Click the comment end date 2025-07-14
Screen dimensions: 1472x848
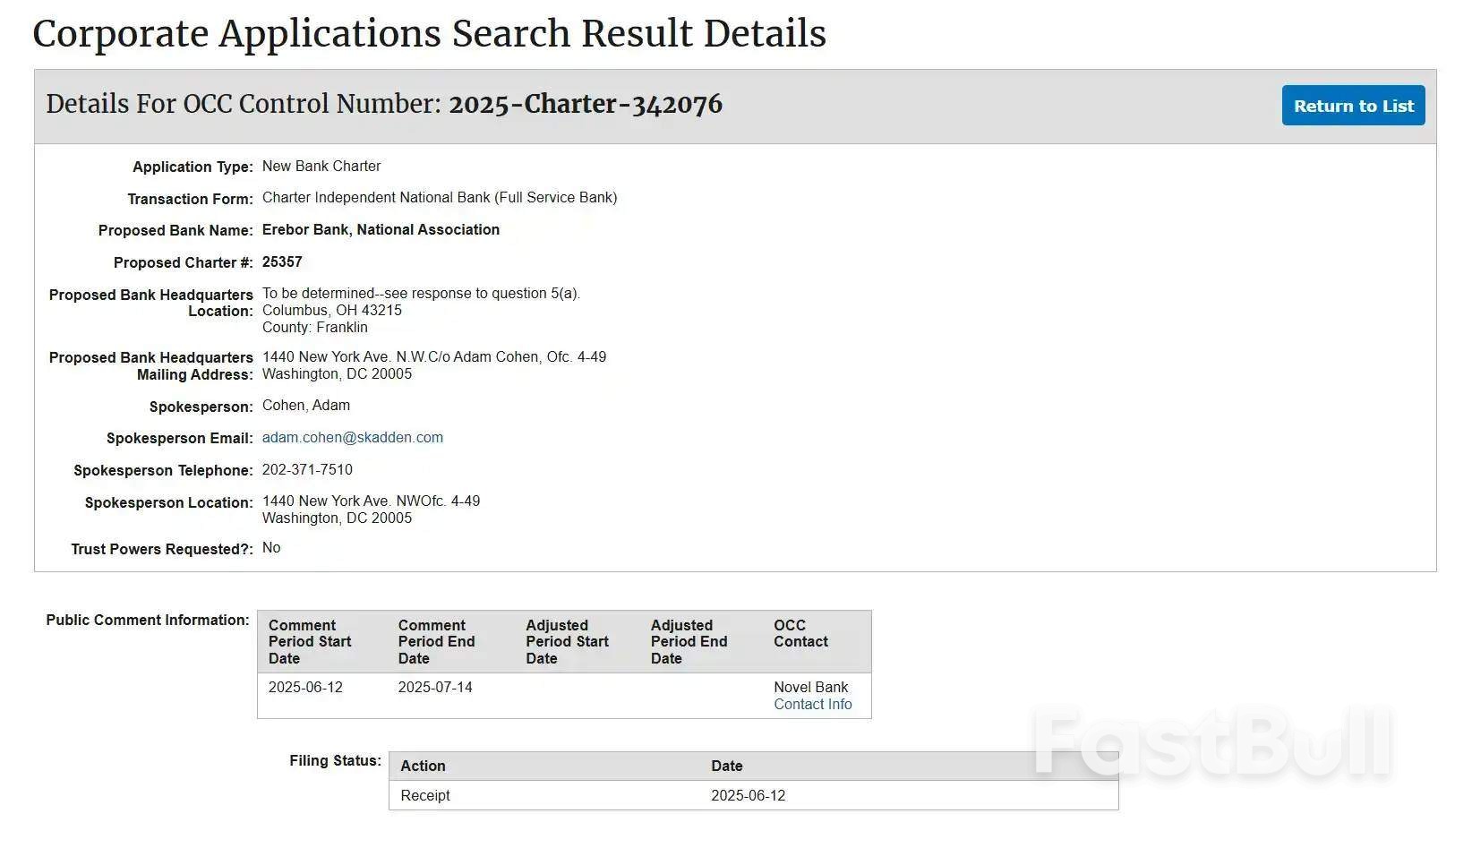click(435, 688)
